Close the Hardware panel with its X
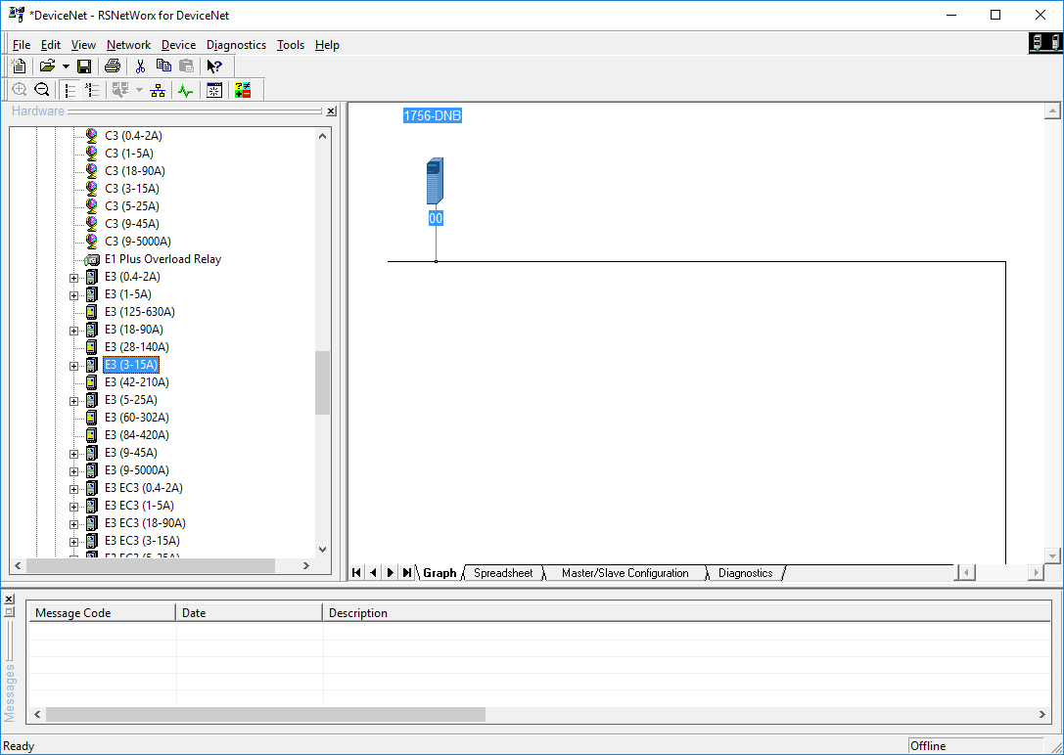Screen dimensions: 1064x755 coord(331,111)
